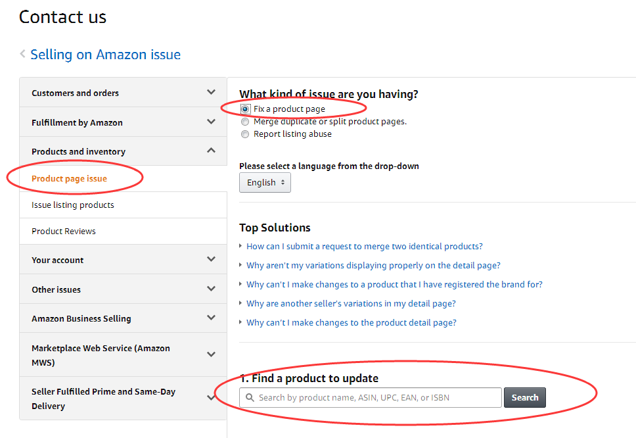
Task: Open Issue listing products option
Action: pos(73,205)
